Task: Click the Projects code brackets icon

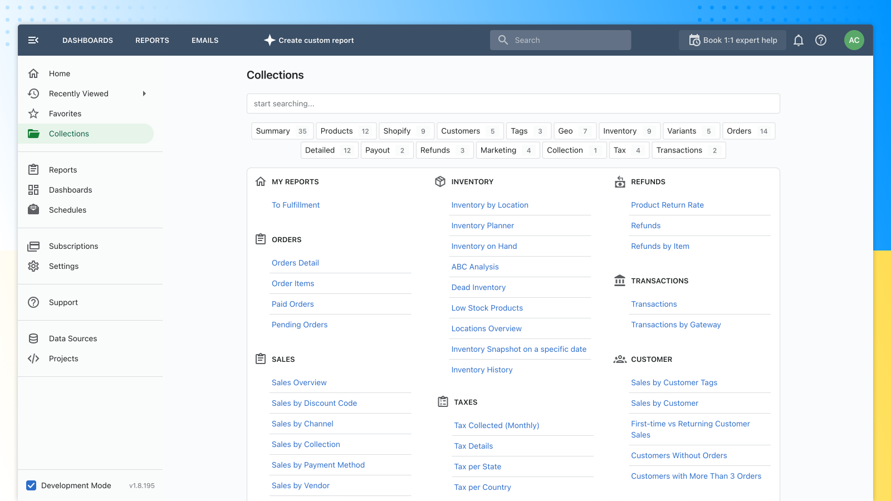Action: 33,358
